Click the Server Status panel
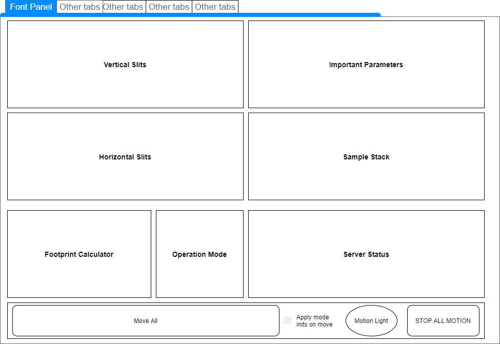The width and height of the screenshot is (500, 344). (x=366, y=254)
